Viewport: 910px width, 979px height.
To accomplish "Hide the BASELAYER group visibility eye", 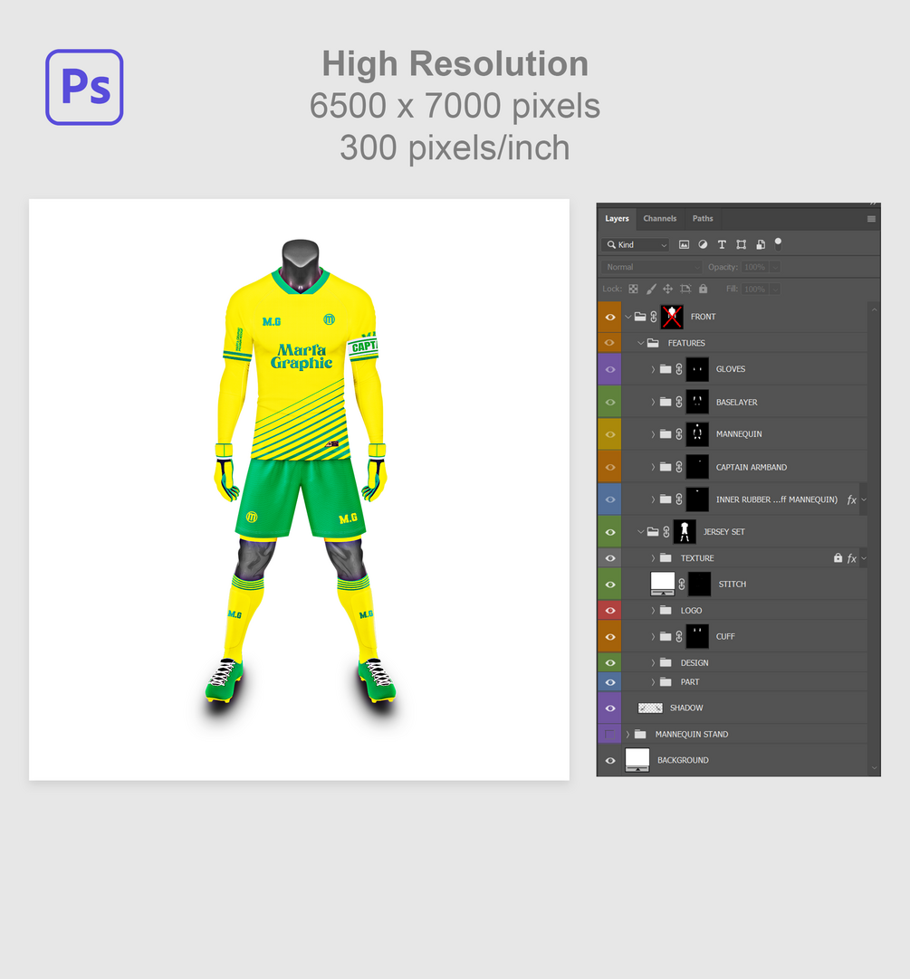I will pyautogui.click(x=610, y=402).
